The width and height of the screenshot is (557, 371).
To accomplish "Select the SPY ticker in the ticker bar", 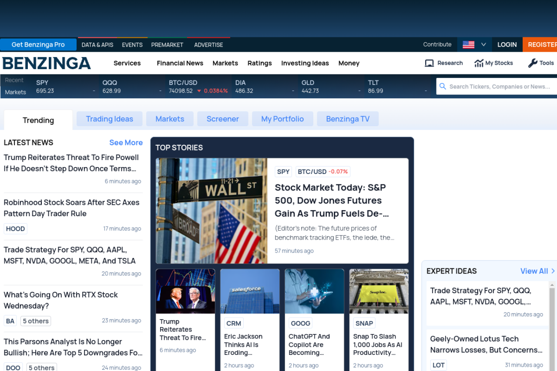I will coord(65,87).
